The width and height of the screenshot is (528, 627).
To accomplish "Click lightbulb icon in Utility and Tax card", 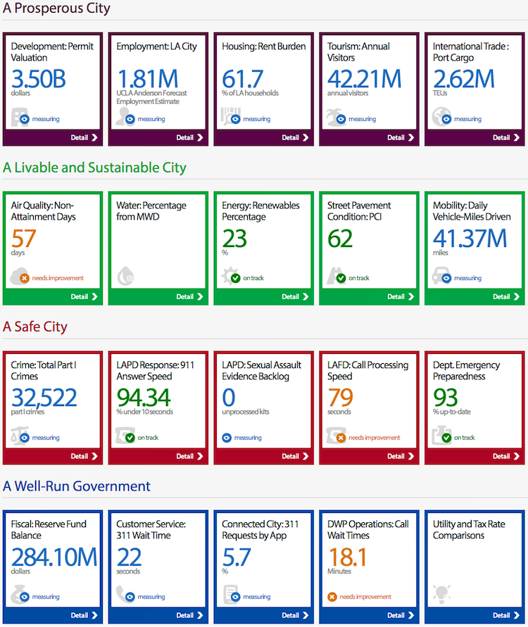I will [x=441, y=593].
